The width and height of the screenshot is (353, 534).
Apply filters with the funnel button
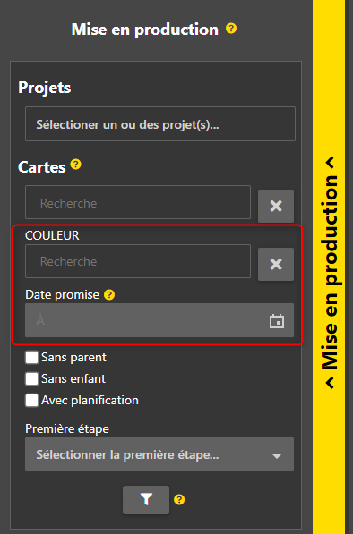pos(146,500)
